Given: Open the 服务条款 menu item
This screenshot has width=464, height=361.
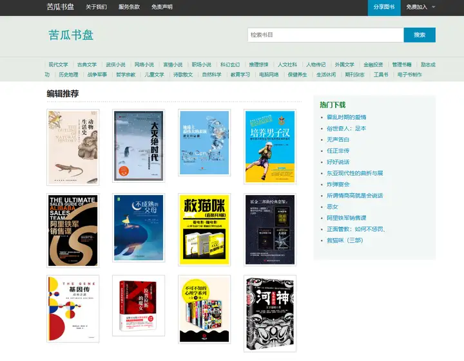Looking at the screenshot, I should coord(129,7).
